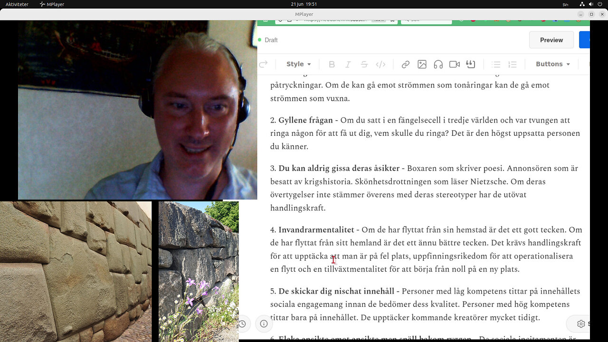Viewport: 608px width, 342px height.
Task: Open version history clock icon
Action: click(243, 323)
